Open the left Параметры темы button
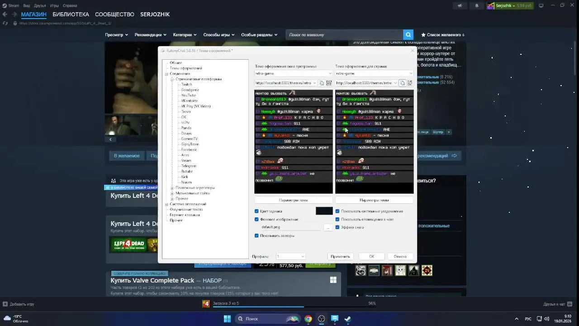Viewport: 579px width, 326px height. 294,200
